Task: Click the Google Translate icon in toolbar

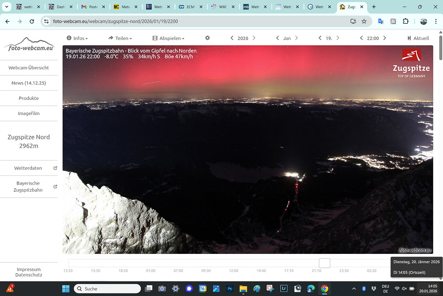Action: click(x=381, y=21)
